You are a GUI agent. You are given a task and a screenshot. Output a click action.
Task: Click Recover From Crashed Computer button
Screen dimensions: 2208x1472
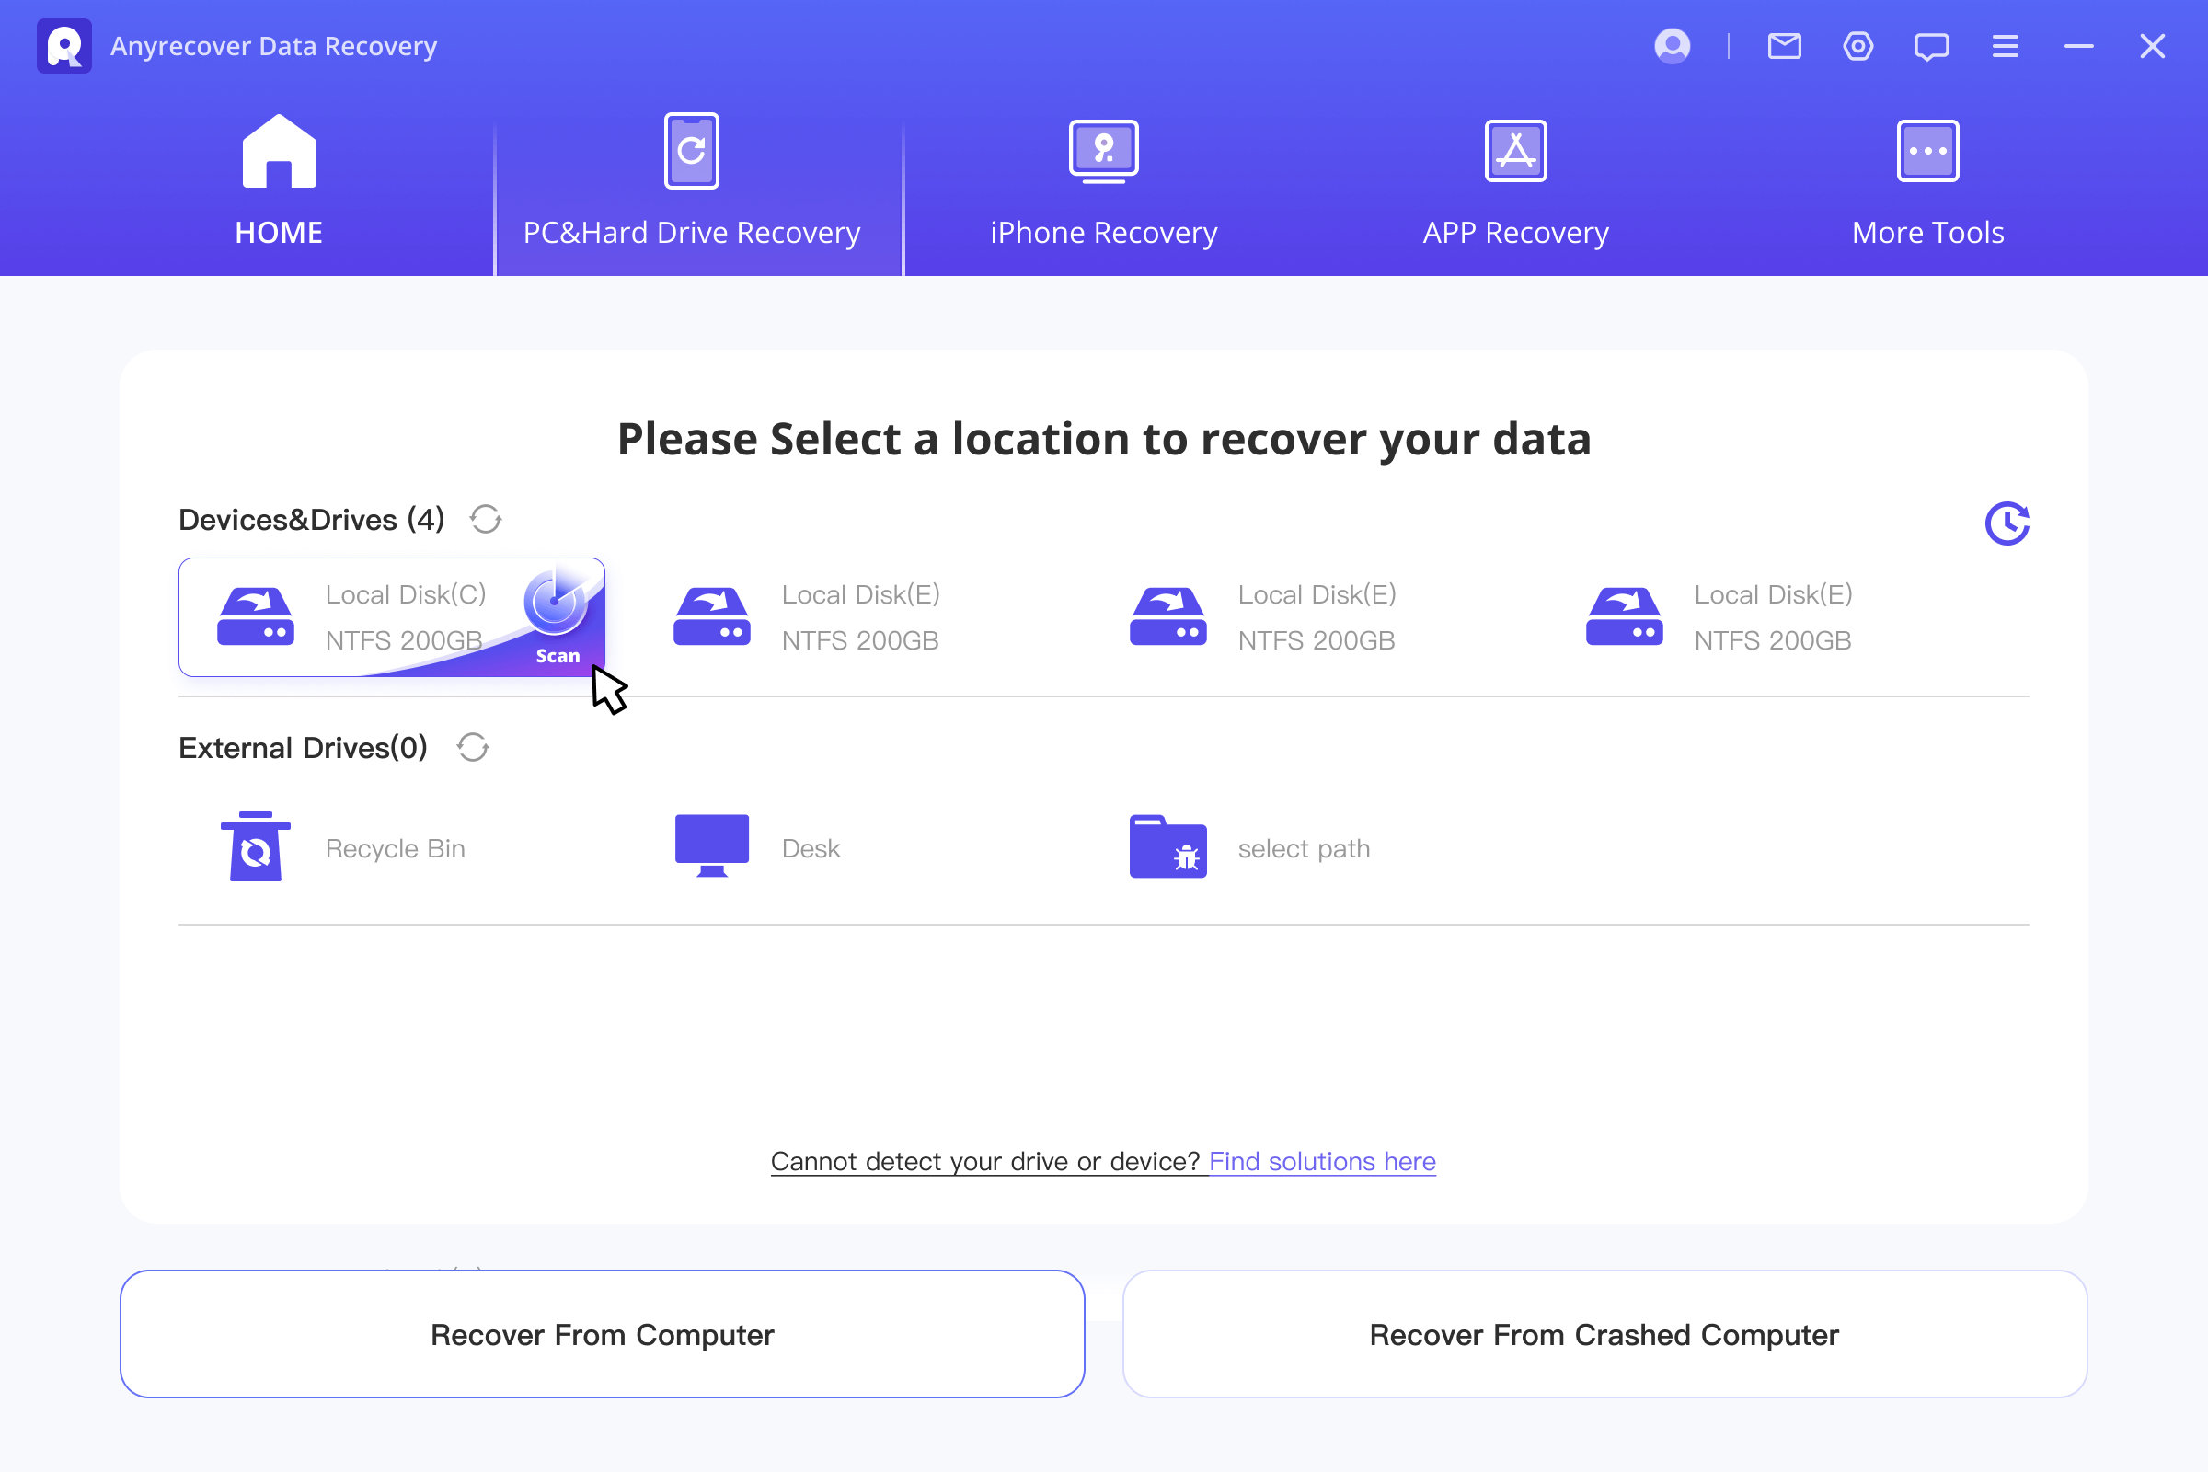point(1604,1334)
